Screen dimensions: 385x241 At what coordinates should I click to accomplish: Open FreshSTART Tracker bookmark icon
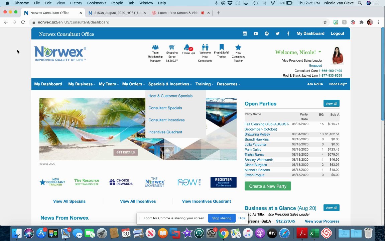tap(222, 47)
